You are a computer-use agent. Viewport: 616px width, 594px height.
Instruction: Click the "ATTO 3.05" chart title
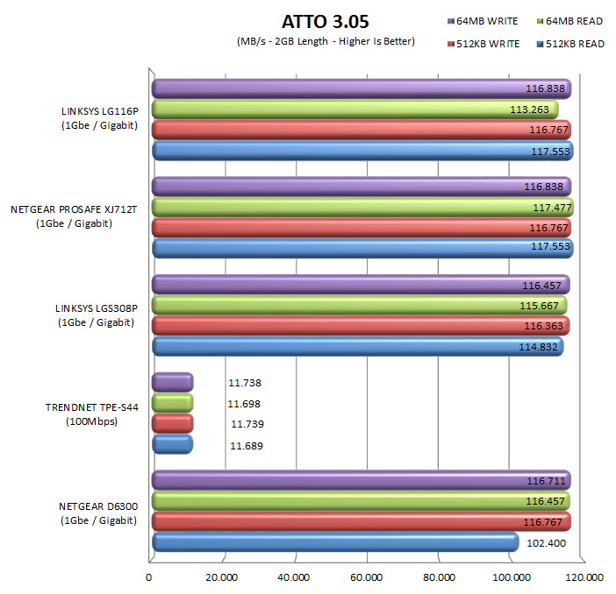point(326,22)
